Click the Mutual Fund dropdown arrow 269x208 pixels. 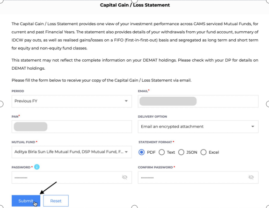pyautogui.click(x=126, y=152)
